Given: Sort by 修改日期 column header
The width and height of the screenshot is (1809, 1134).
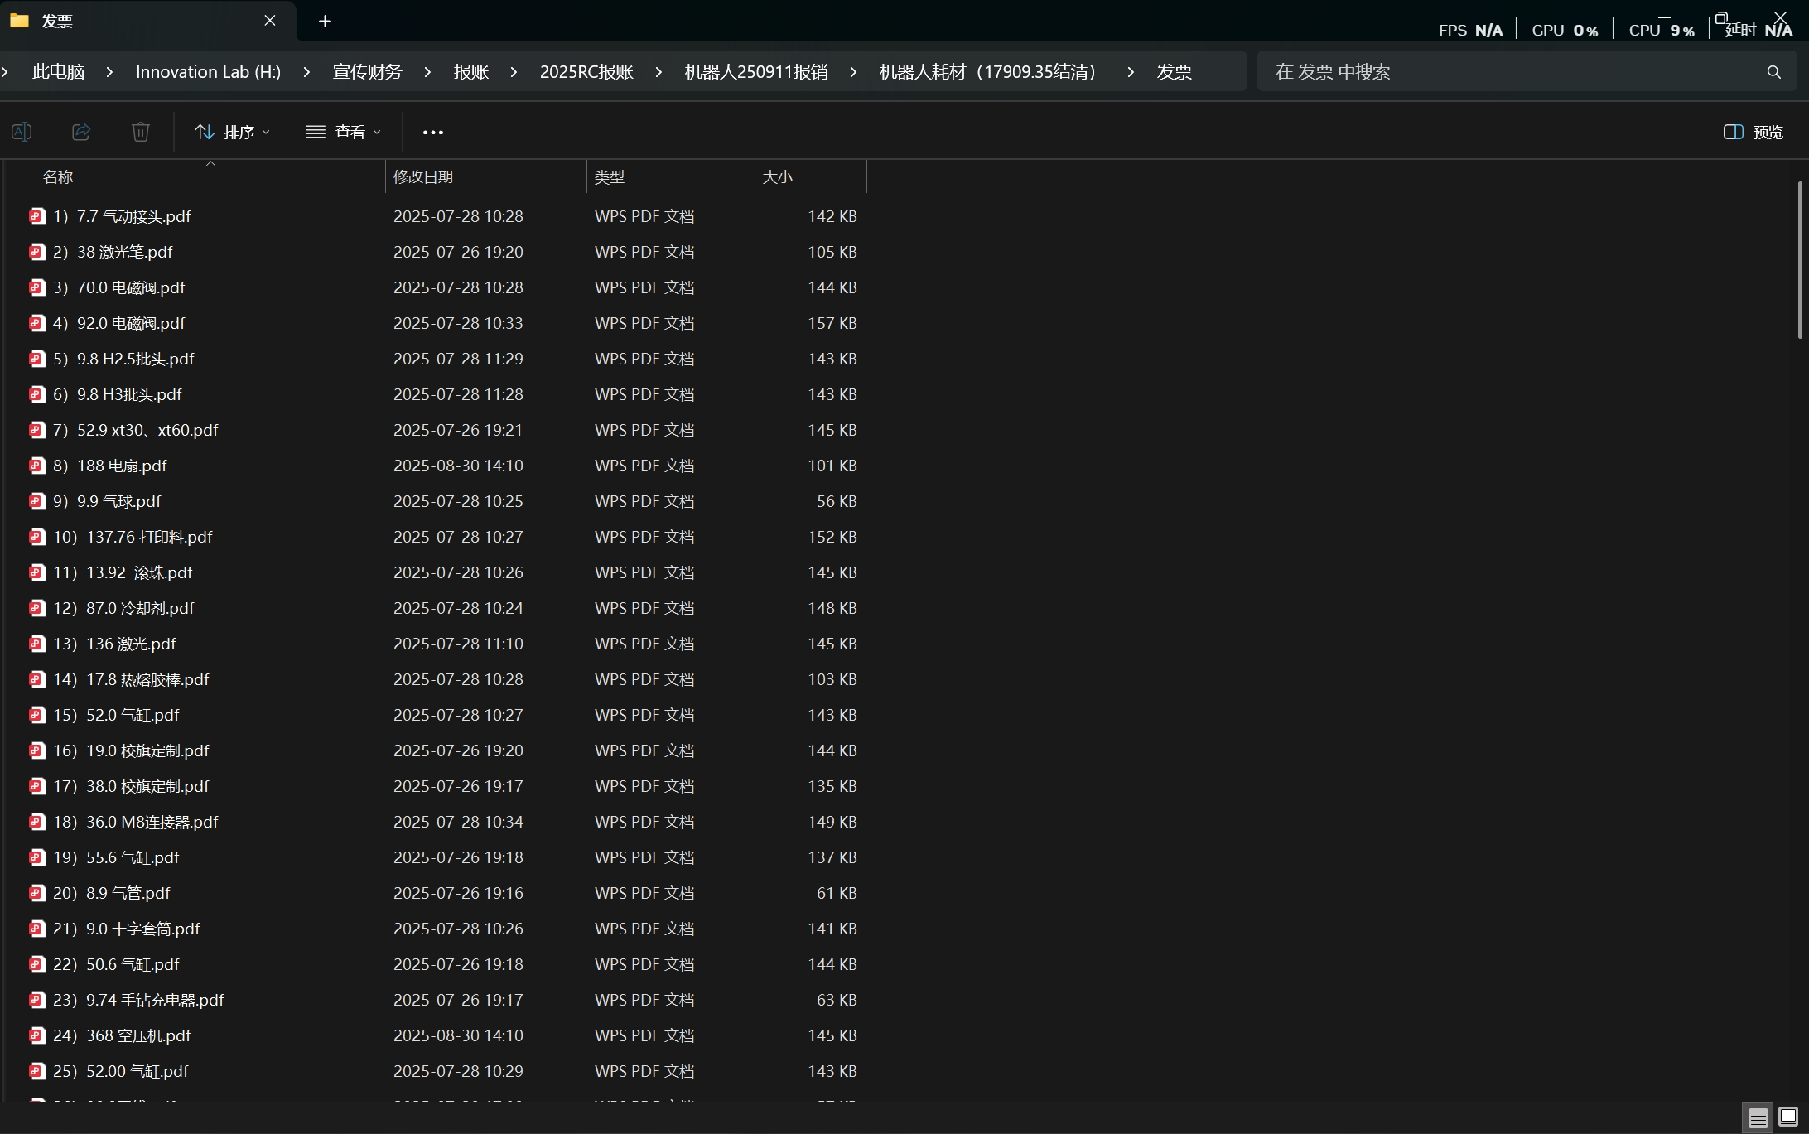Looking at the screenshot, I should 423,176.
